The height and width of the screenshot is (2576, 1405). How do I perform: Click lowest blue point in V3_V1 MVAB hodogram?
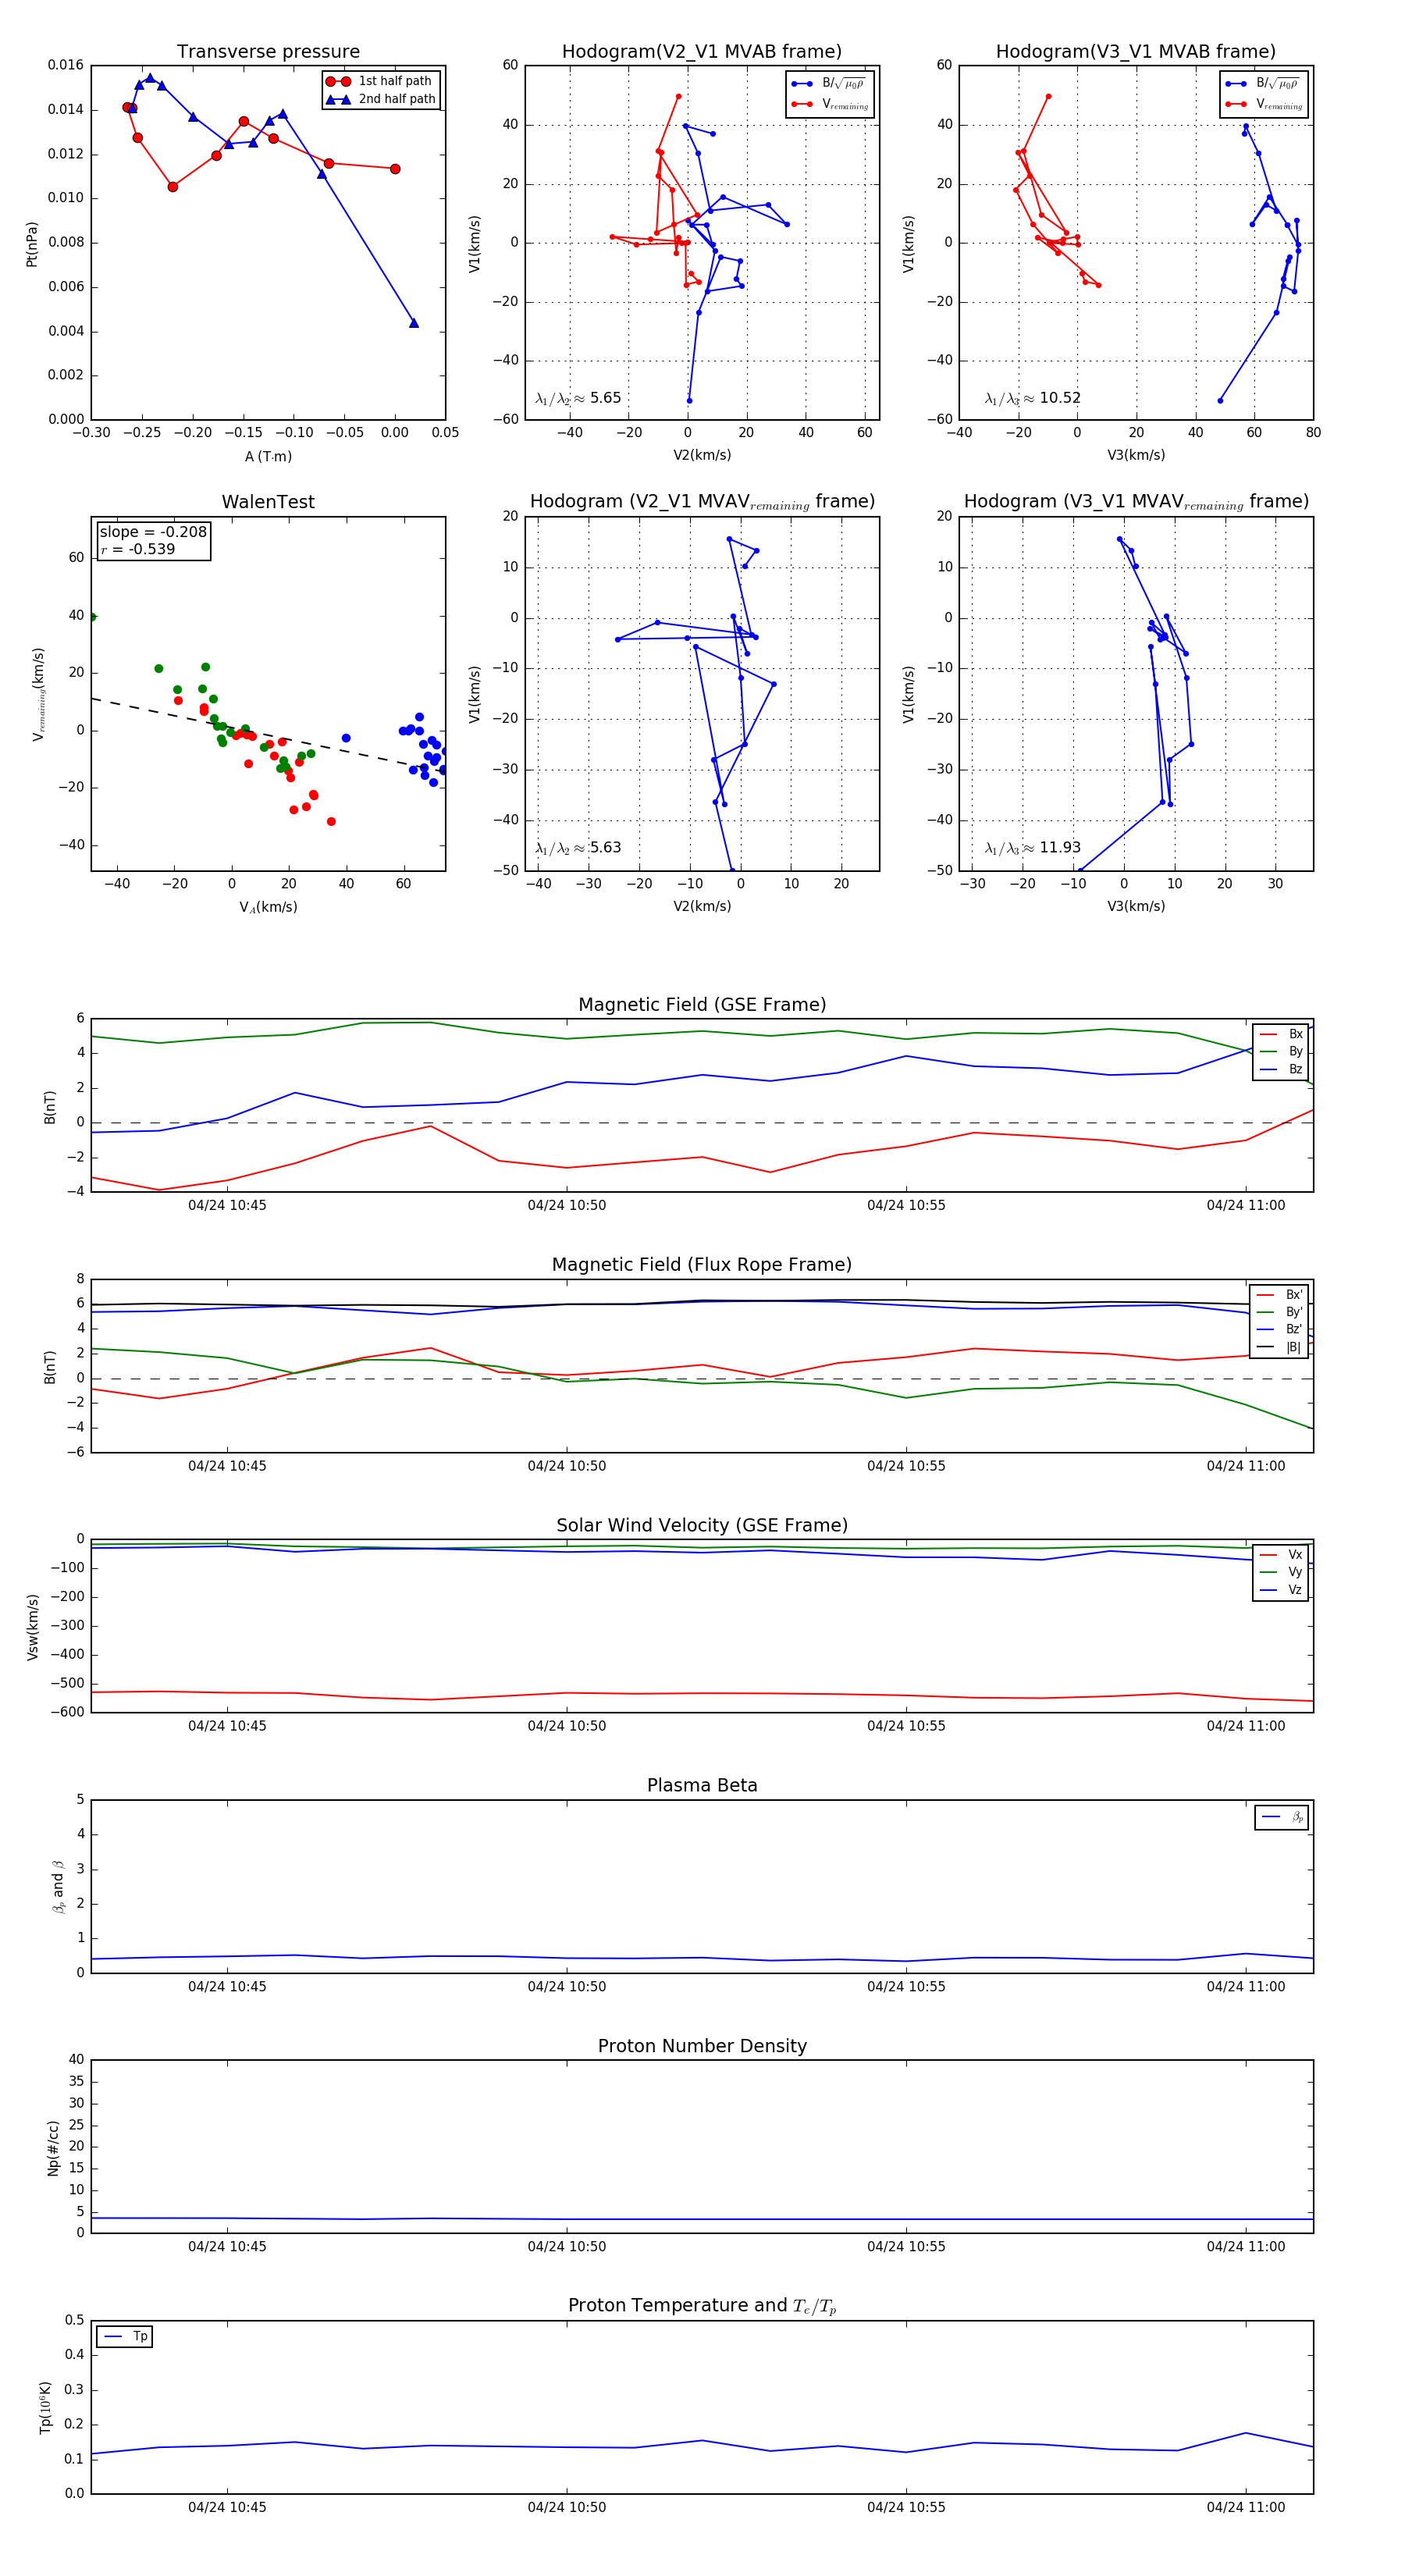[1220, 401]
